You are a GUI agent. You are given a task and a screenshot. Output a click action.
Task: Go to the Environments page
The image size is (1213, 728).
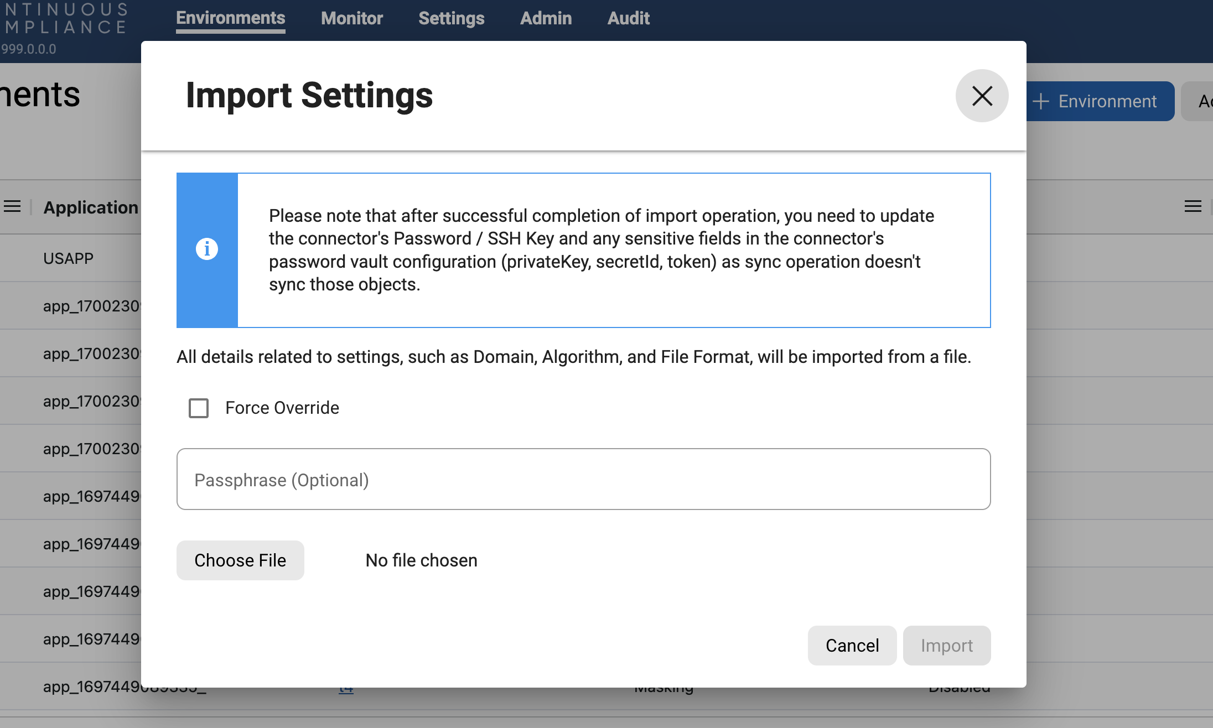pyautogui.click(x=230, y=18)
